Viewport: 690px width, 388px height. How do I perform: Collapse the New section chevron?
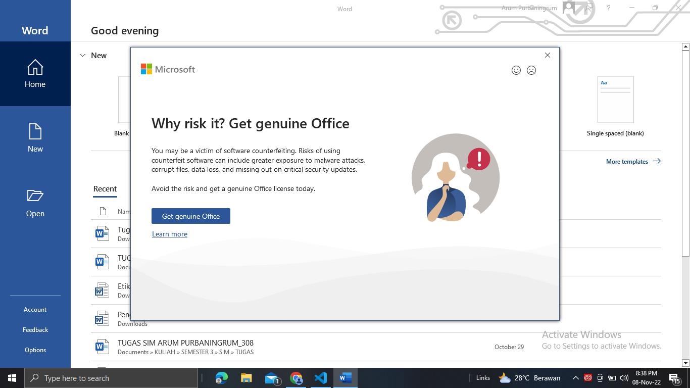pyautogui.click(x=83, y=56)
